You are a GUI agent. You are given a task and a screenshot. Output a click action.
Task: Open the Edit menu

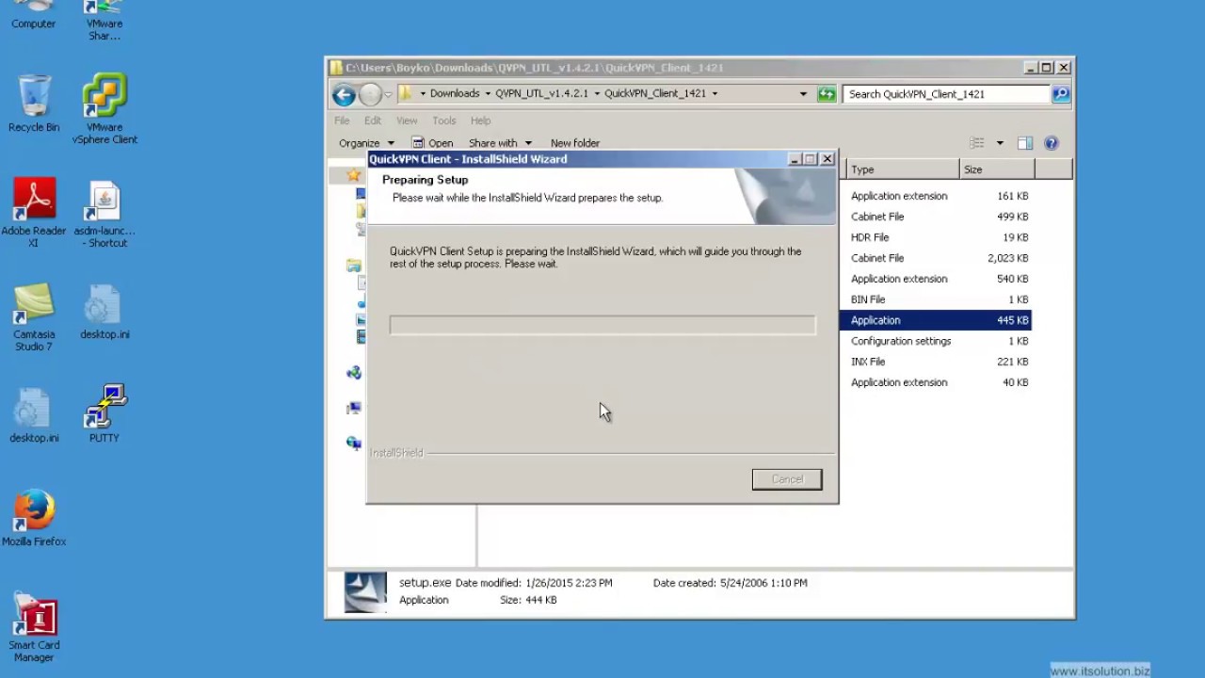pyautogui.click(x=373, y=121)
